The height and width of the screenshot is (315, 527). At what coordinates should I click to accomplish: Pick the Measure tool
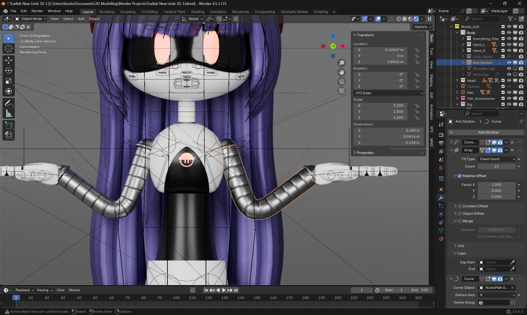(9, 113)
